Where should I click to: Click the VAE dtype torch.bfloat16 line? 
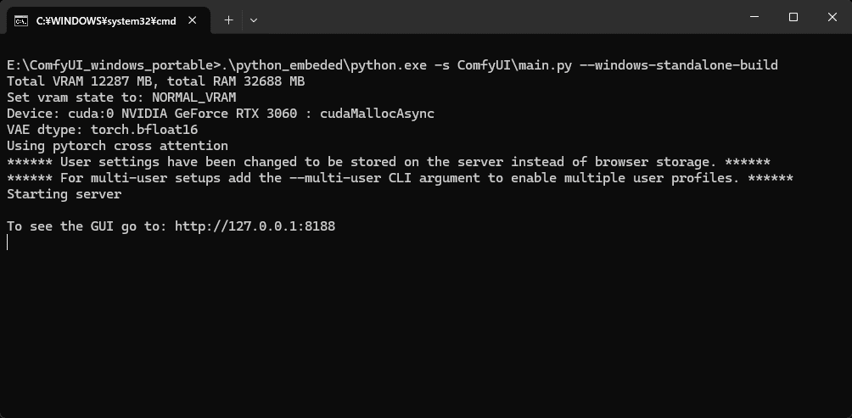pos(102,131)
